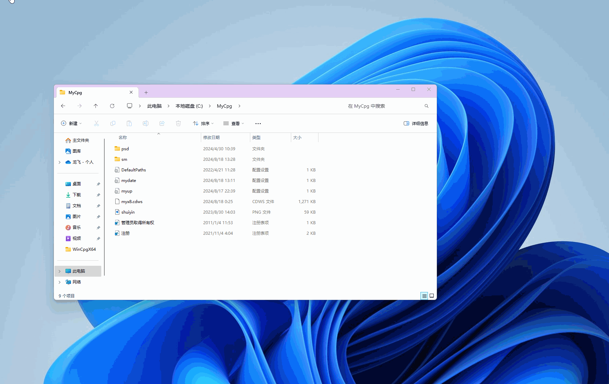Go up one folder level
This screenshot has height=384, width=609.
pyautogui.click(x=96, y=106)
